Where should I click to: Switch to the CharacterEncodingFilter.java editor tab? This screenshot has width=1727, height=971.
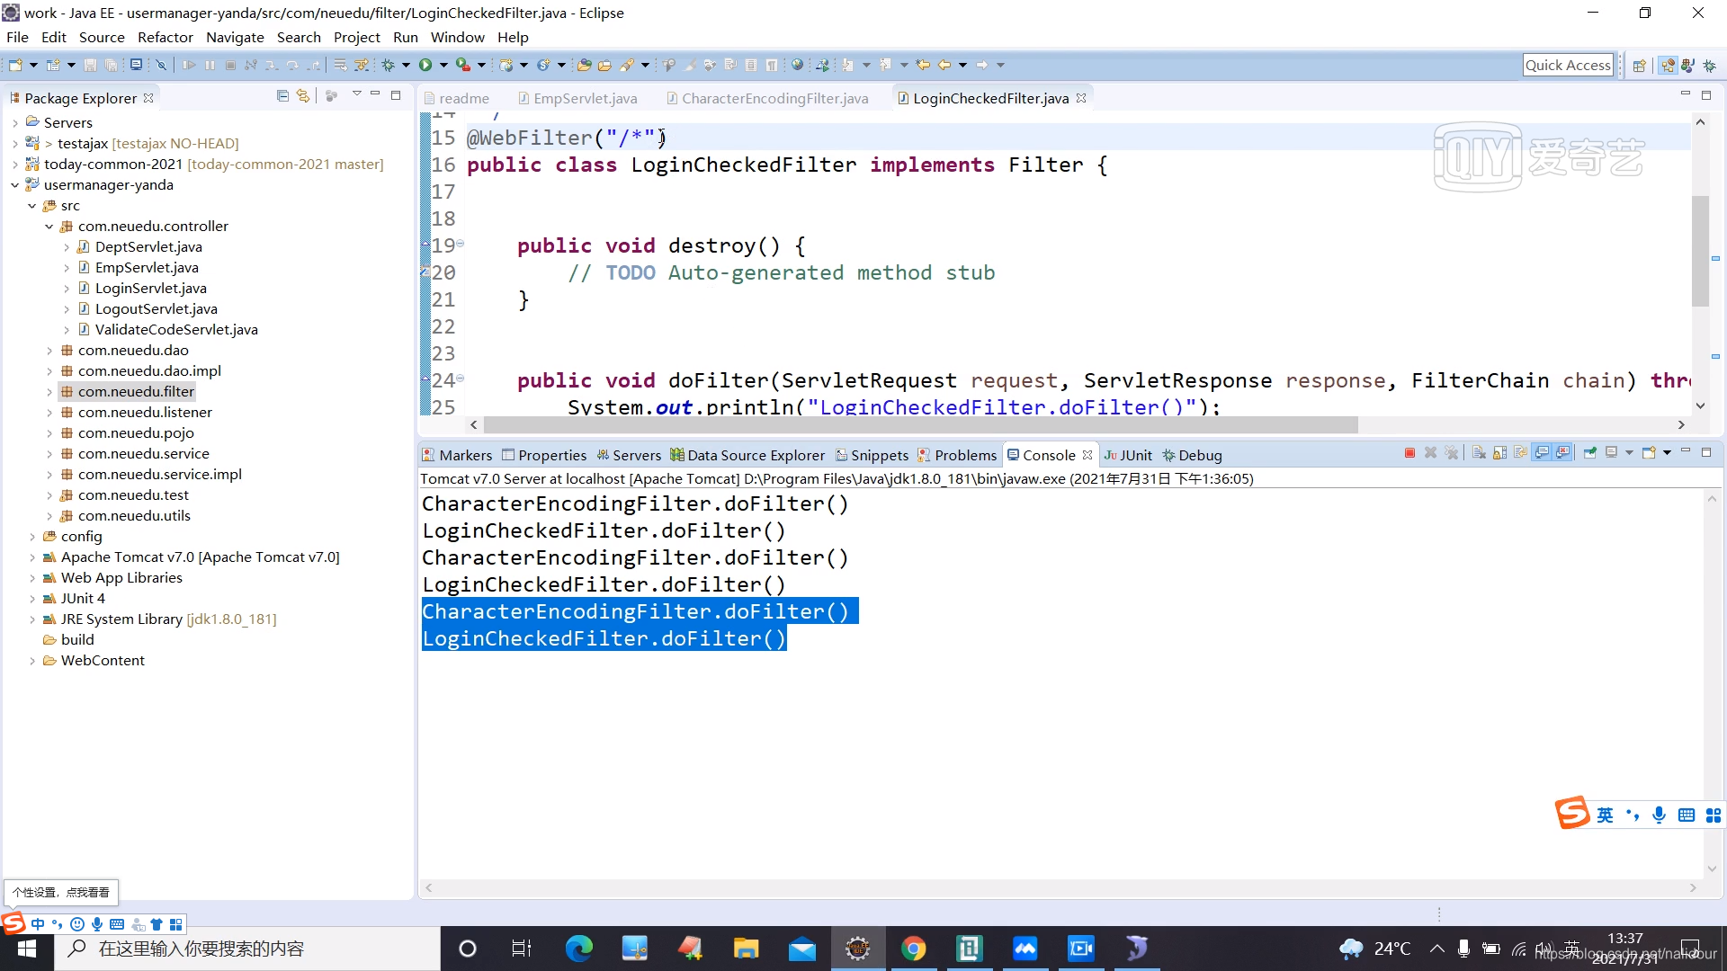point(767,98)
